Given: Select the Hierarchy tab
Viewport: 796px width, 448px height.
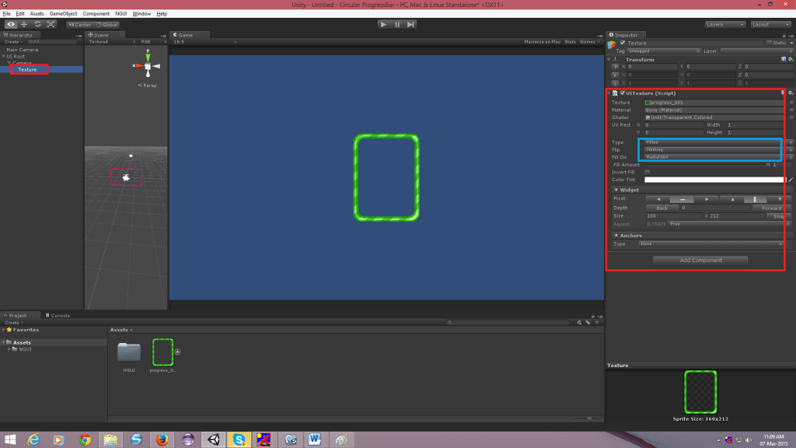Looking at the screenshot, I should click(20, 35).
